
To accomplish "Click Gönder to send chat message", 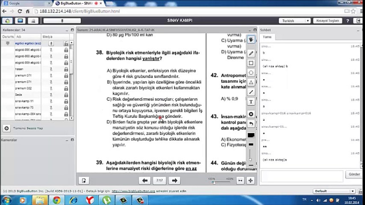I will pos(354,174).
